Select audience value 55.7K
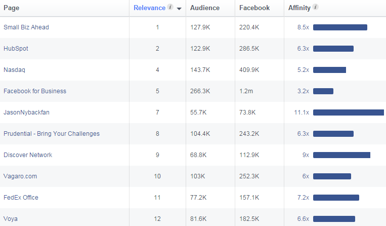 pyautogui.click(x=198, y=112)
